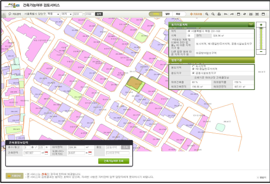Image resolution: width=270 pixels, height=184 pixels.
Task: Click the print map icon
Action: coord(219,14)
